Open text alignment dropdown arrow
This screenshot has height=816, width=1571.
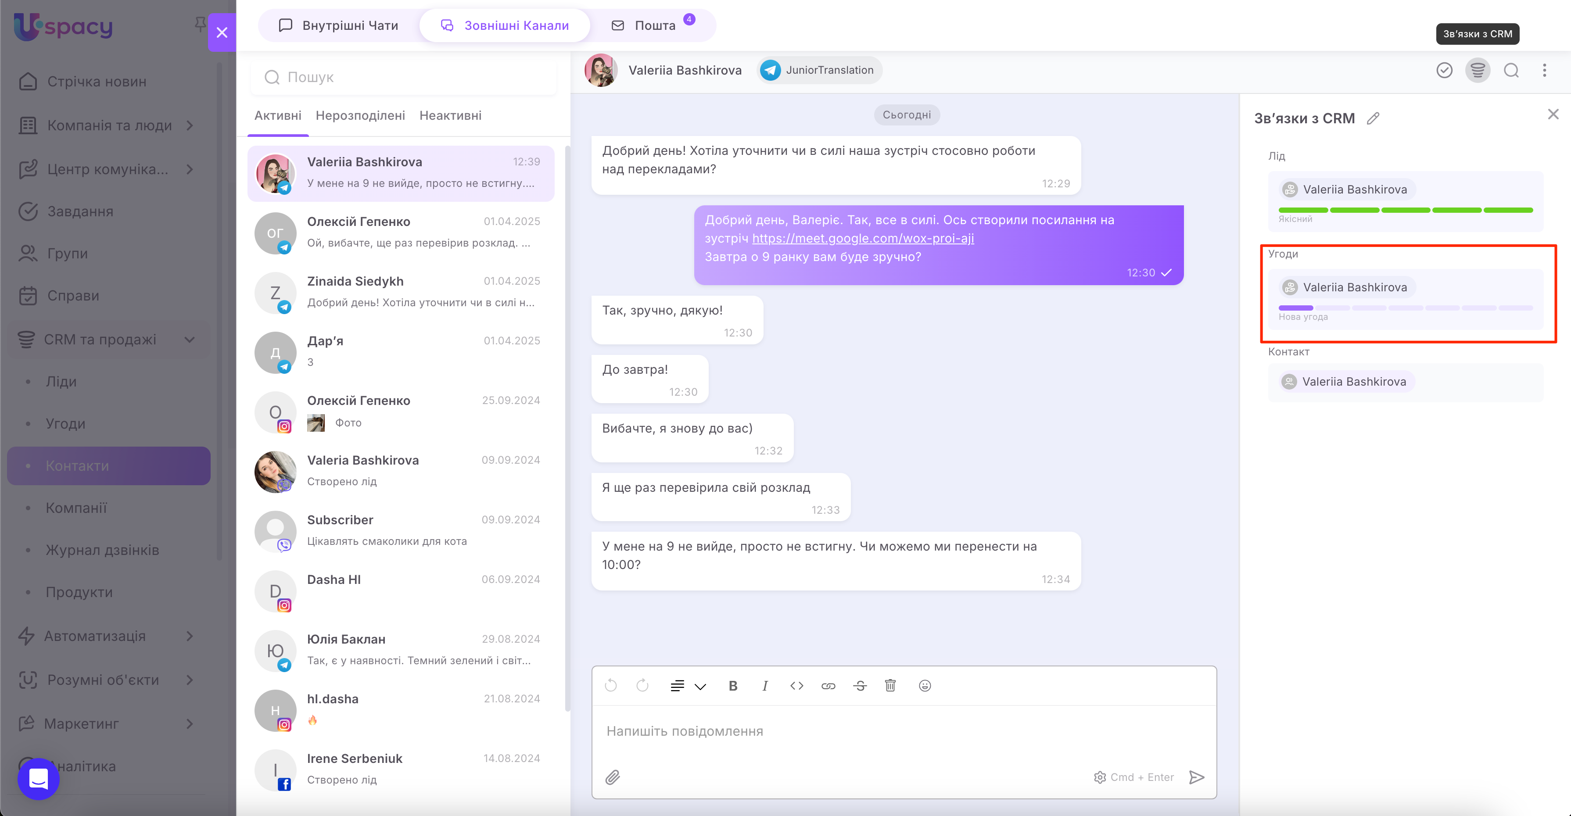pos(700,687)
